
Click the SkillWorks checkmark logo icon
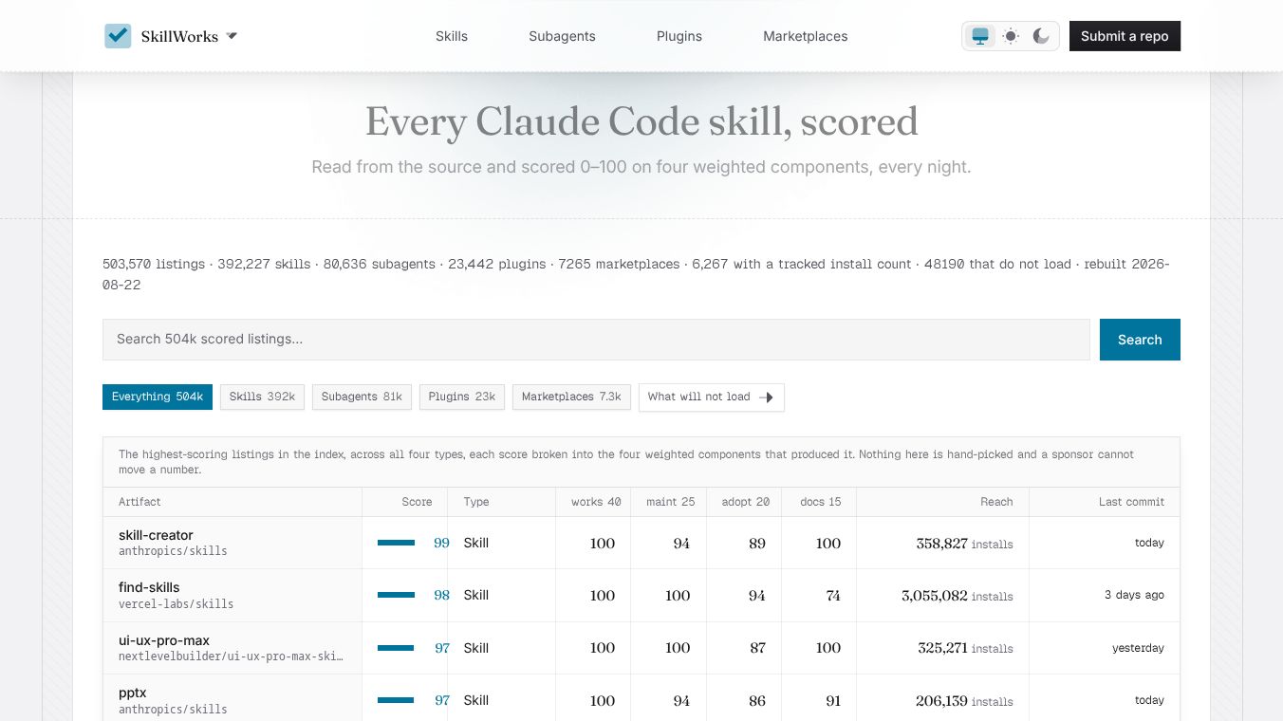tap(118, 36)
